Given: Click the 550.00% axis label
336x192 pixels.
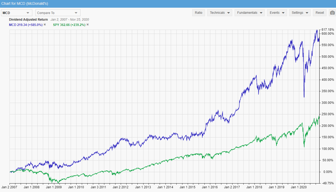Looking at the screenshot, I should pyautogui.click(x=328, y=45).
